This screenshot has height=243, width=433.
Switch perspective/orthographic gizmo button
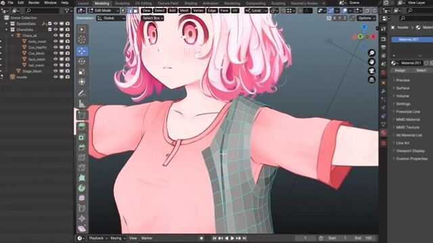click(x=371, y=80)
